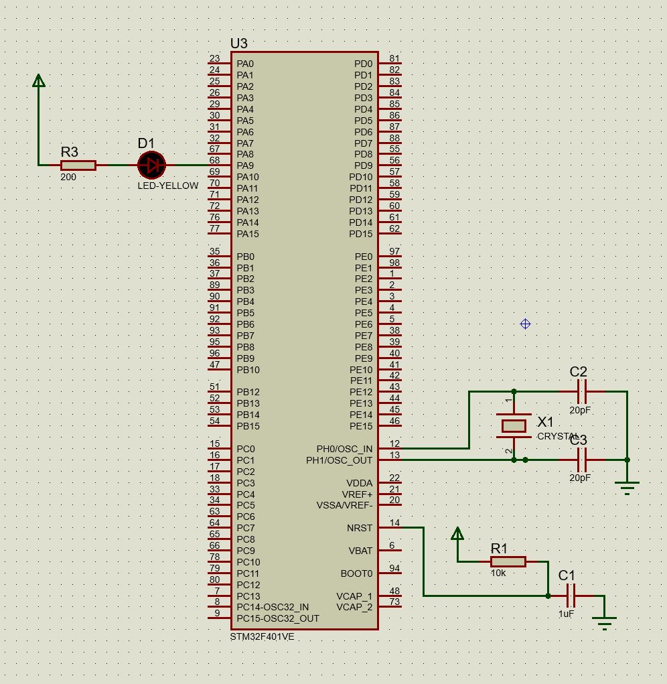Click the power terminal arrow above R3

pyautogui.click(x=39, y=80)
